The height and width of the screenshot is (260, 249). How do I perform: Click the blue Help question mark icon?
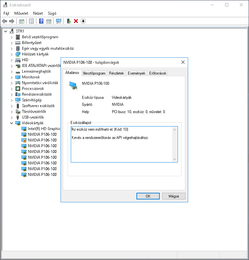(41, 21)
